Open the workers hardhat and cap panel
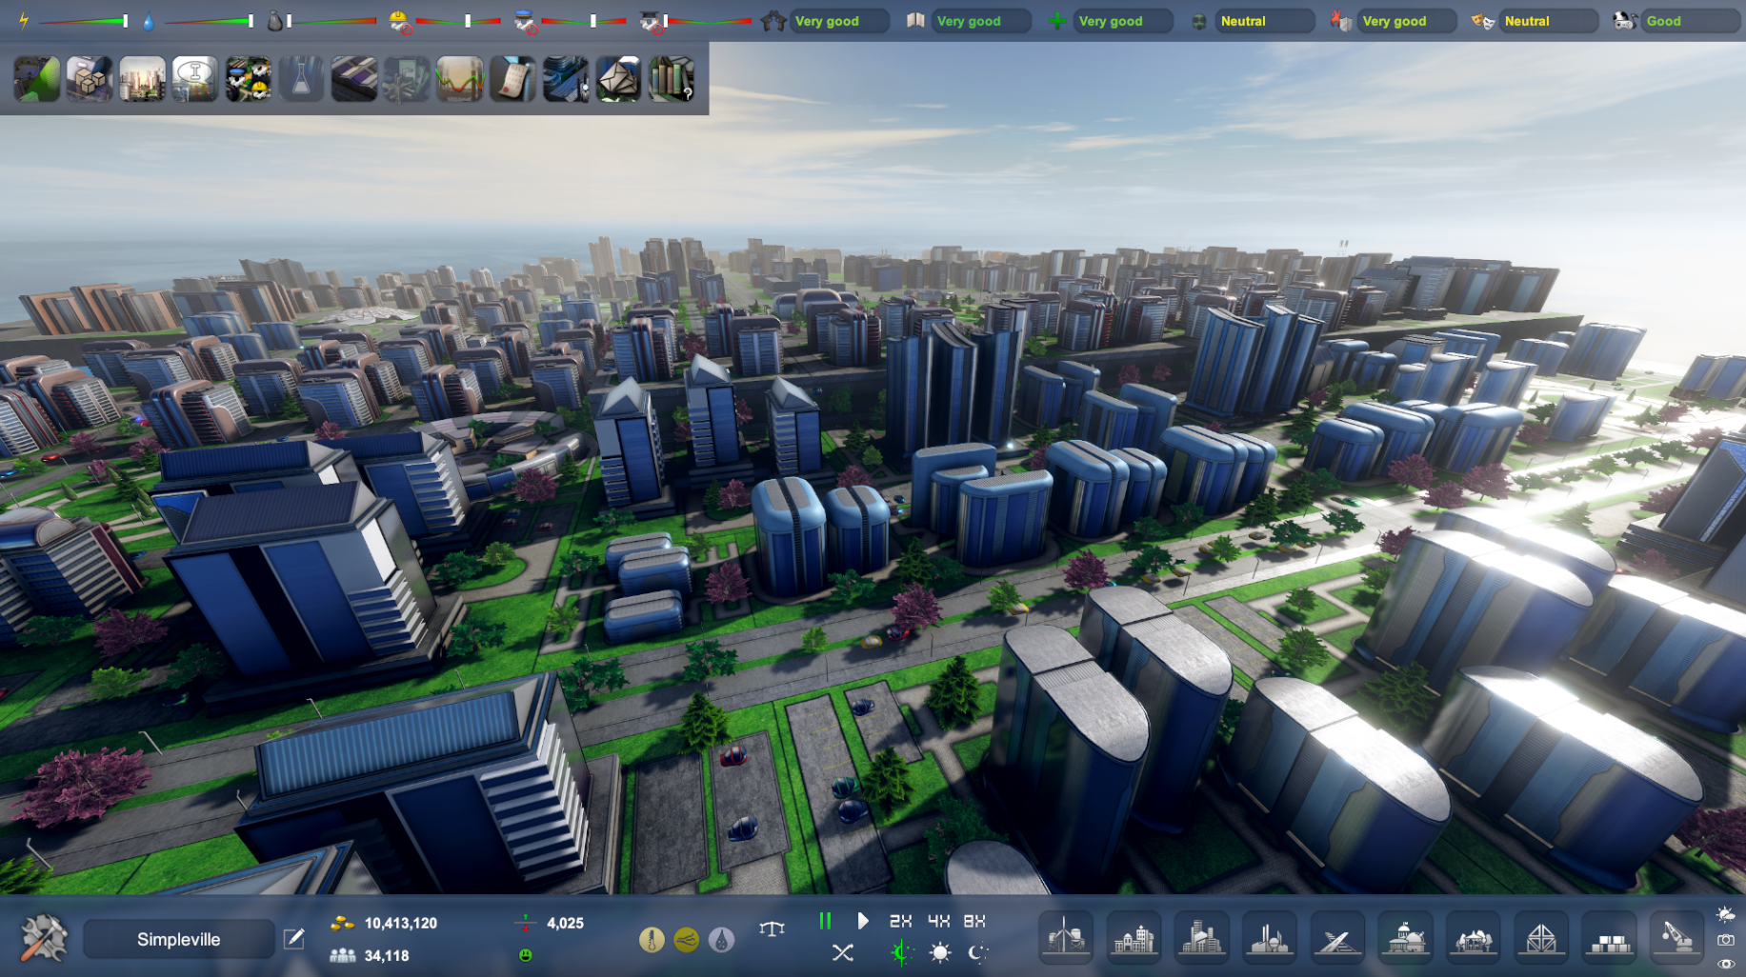1746x977 pixels. [x=249, y=78]
